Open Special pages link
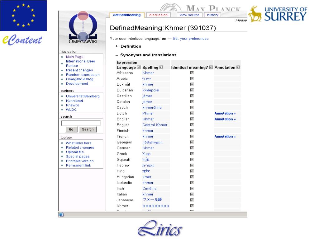 (x=78, y=157)
